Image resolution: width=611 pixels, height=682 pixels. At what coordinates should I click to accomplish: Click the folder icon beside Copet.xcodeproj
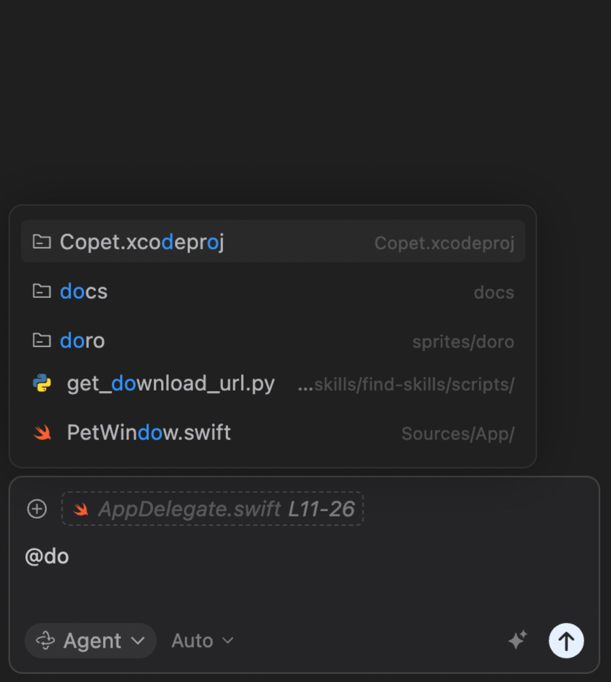point(42,242)
